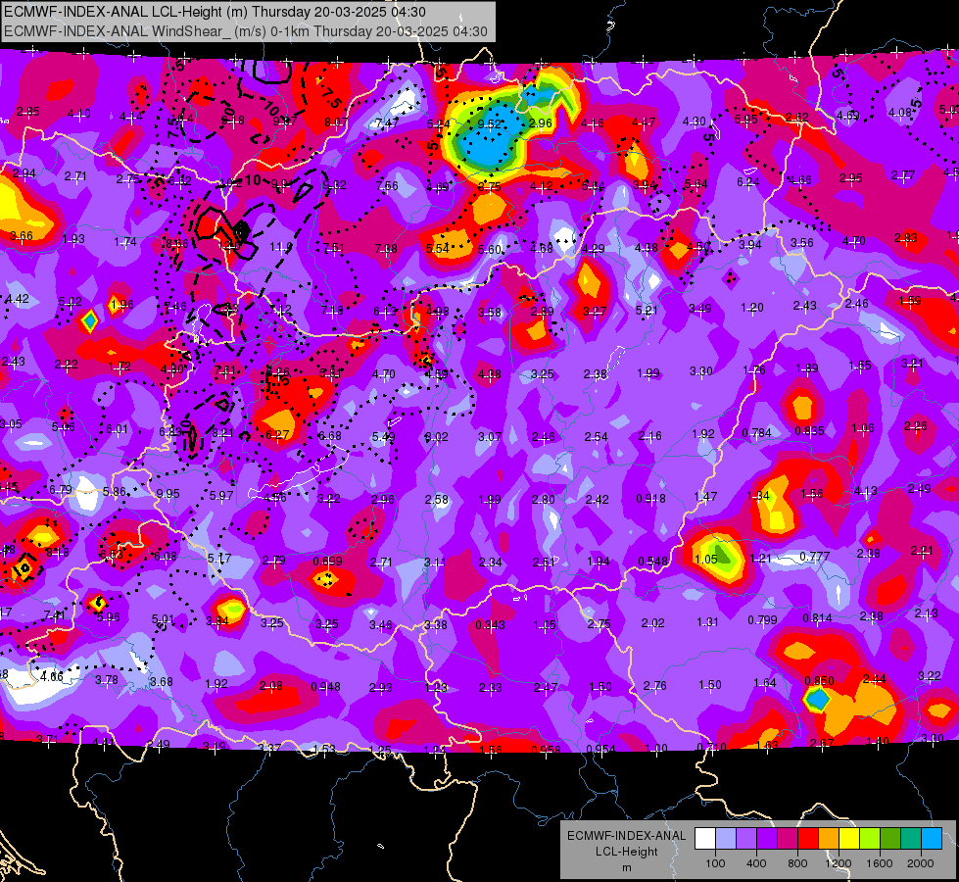Click grid value 6.24
959x882 pixels.
point(748,181)
